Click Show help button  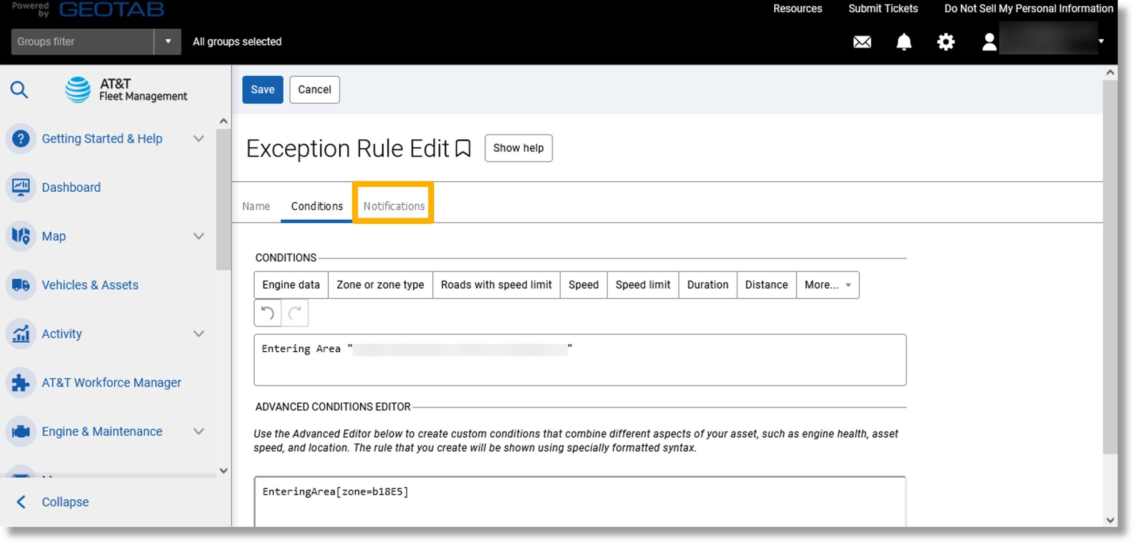click(519, 148)
